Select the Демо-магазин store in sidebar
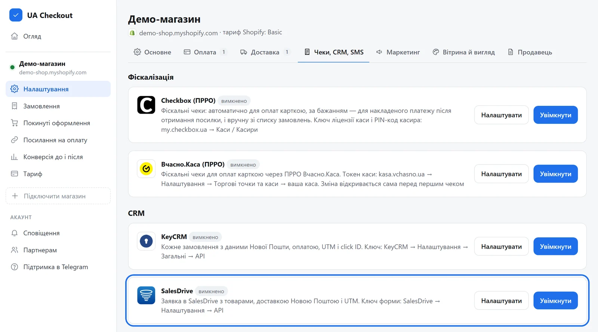 tap(58, 68)
